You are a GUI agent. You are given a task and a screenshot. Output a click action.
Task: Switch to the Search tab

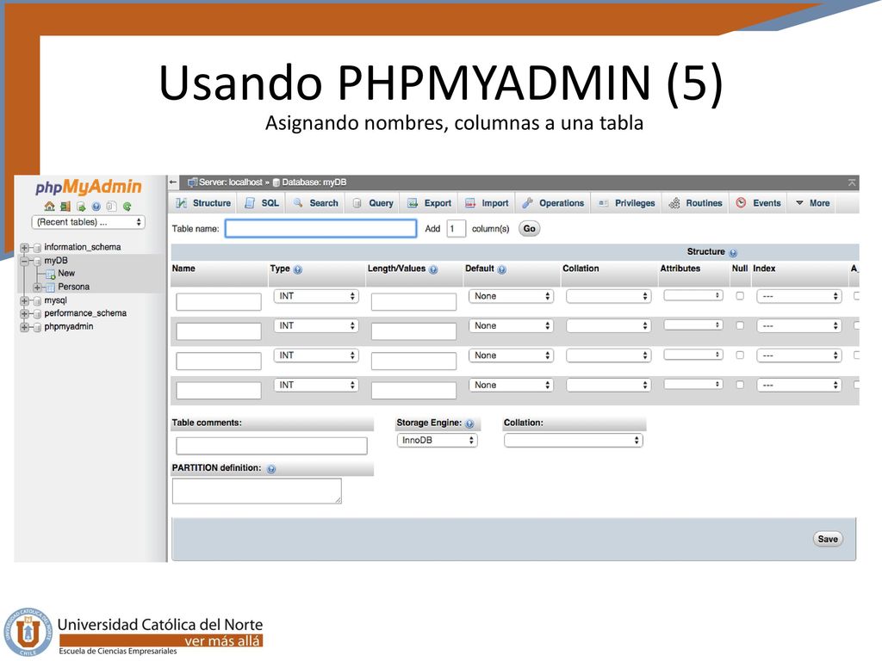(x=315, y=203)
